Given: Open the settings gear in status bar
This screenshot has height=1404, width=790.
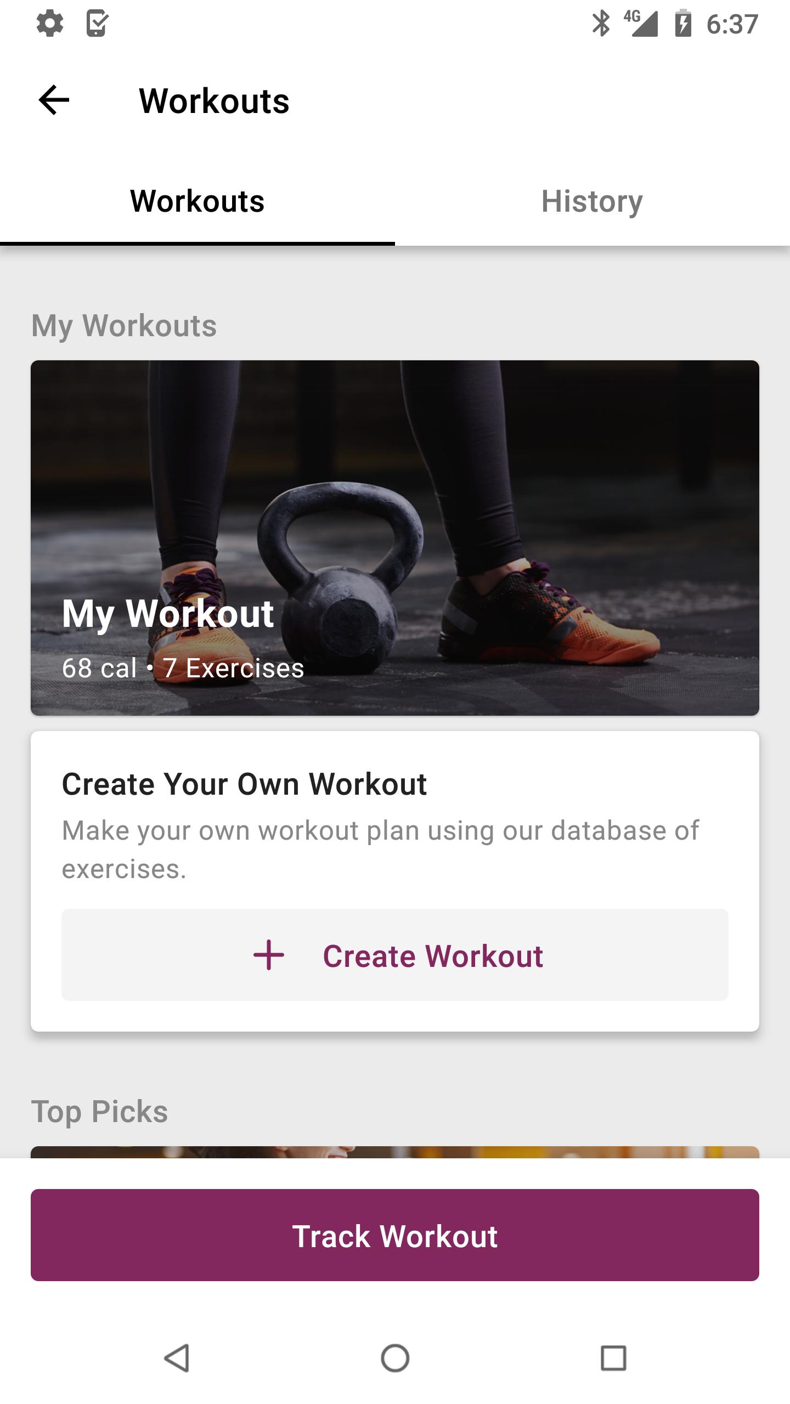Looking at the screenshot, I should pyautogui.click(x=50, y=24).
